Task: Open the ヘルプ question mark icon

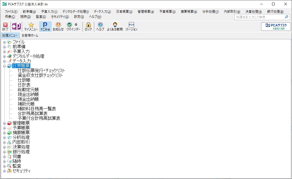Action: point(100,27)
